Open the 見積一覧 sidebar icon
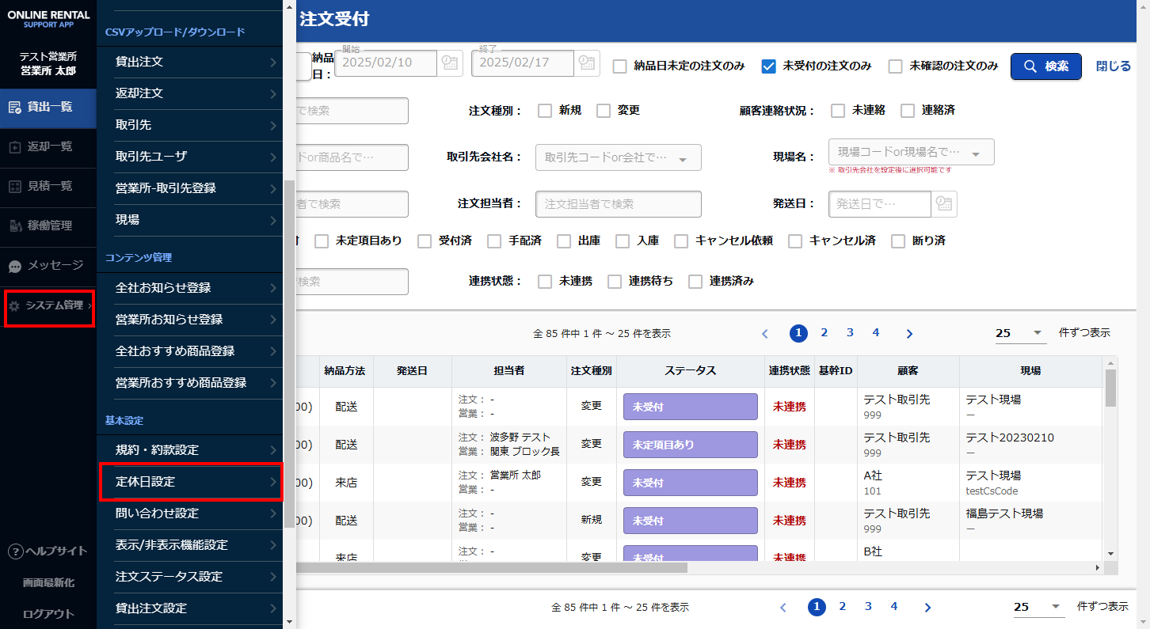This screenshot has height=629, width=1150. coord(15,186)
